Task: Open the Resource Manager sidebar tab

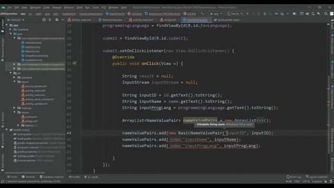Action: pos(2,50)
